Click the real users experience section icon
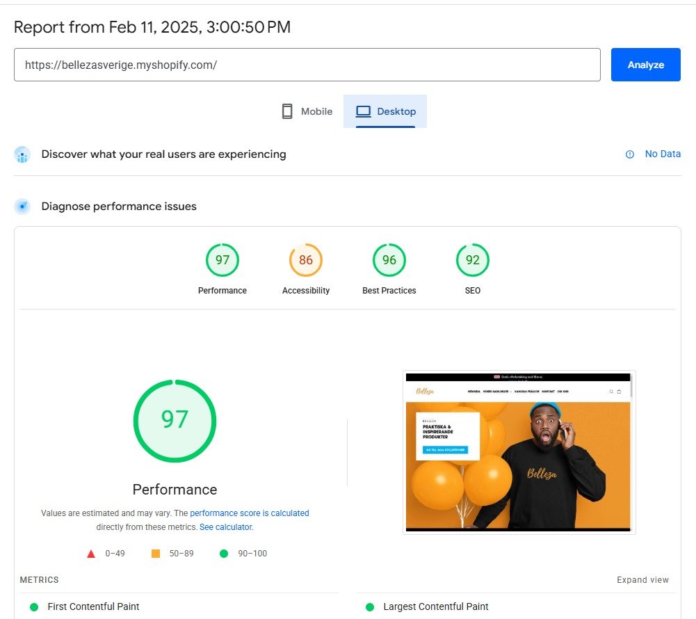 point(22,154)
